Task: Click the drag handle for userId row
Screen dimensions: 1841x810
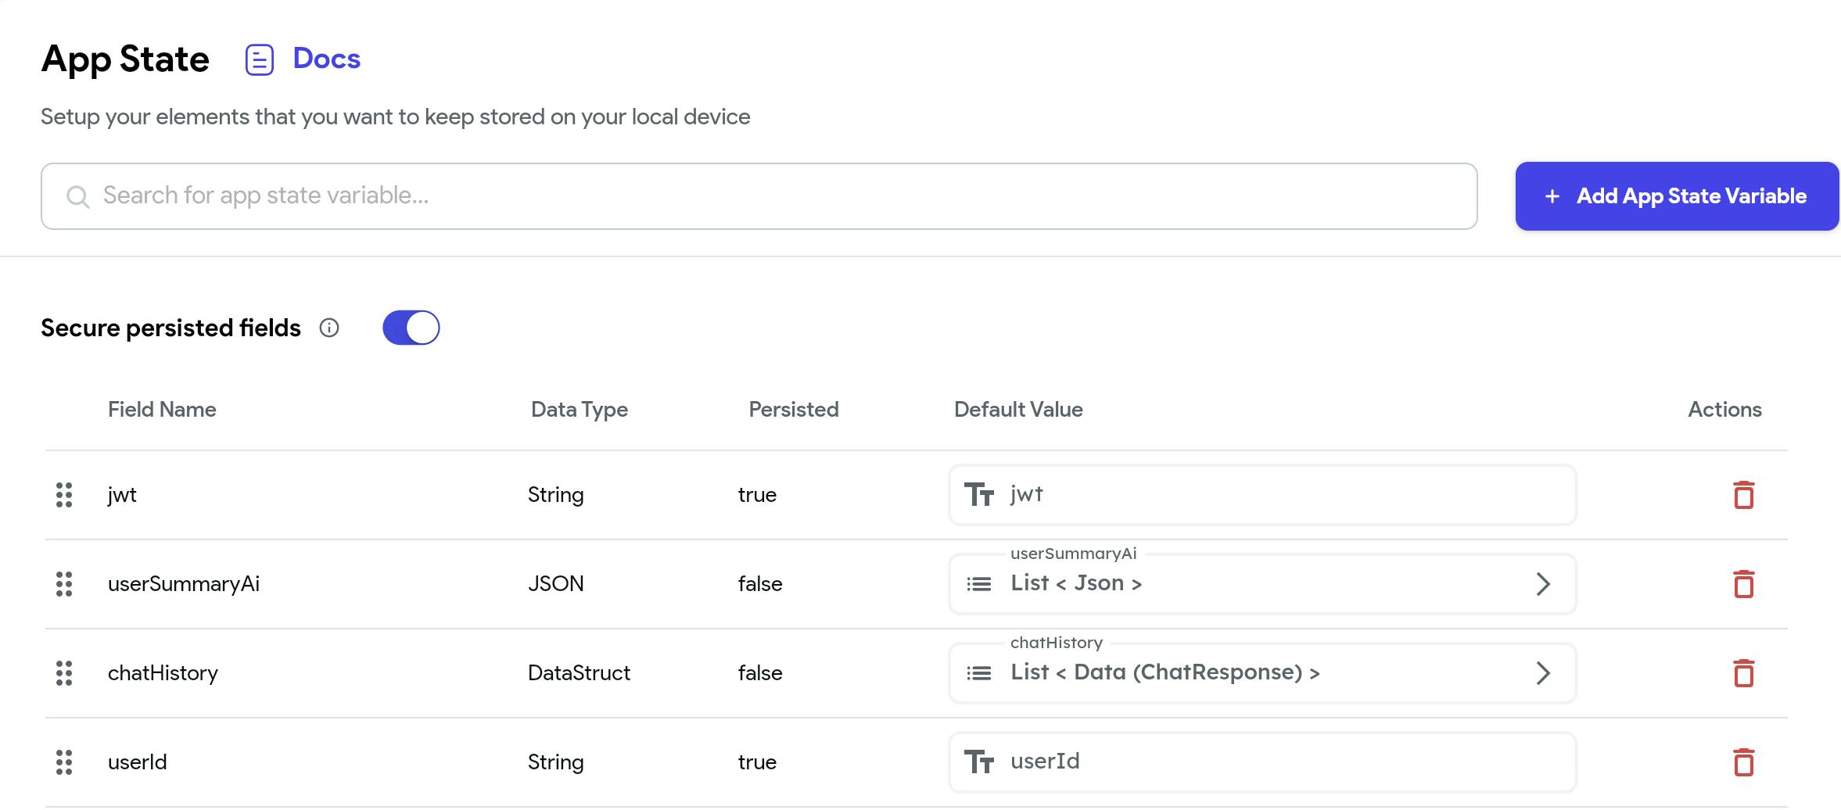Action: [x=64, y=762]
